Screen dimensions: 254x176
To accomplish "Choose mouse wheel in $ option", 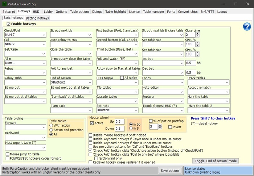I will pos(131,129).
